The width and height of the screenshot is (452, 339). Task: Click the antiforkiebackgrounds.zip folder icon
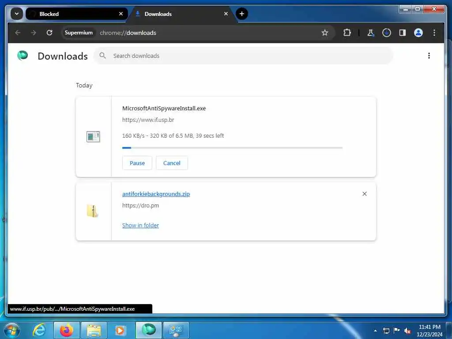click(x=93, y=211)
